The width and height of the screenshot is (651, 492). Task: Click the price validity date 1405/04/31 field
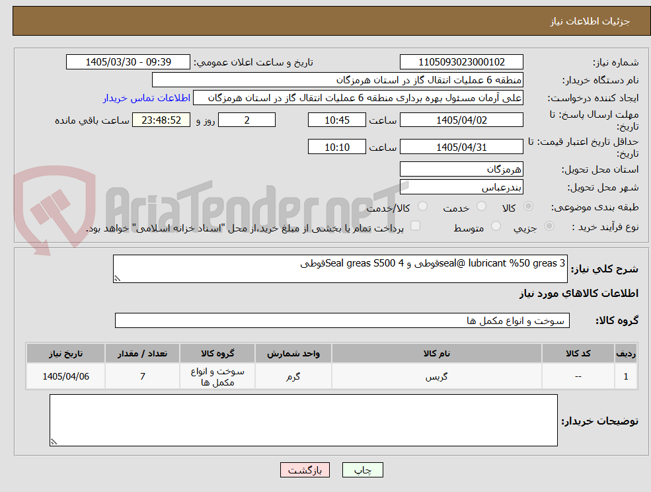(461, 147)
